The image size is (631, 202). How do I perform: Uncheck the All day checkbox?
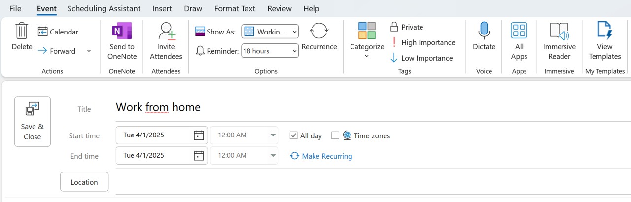pyautogui.click(x=294, y=135)
